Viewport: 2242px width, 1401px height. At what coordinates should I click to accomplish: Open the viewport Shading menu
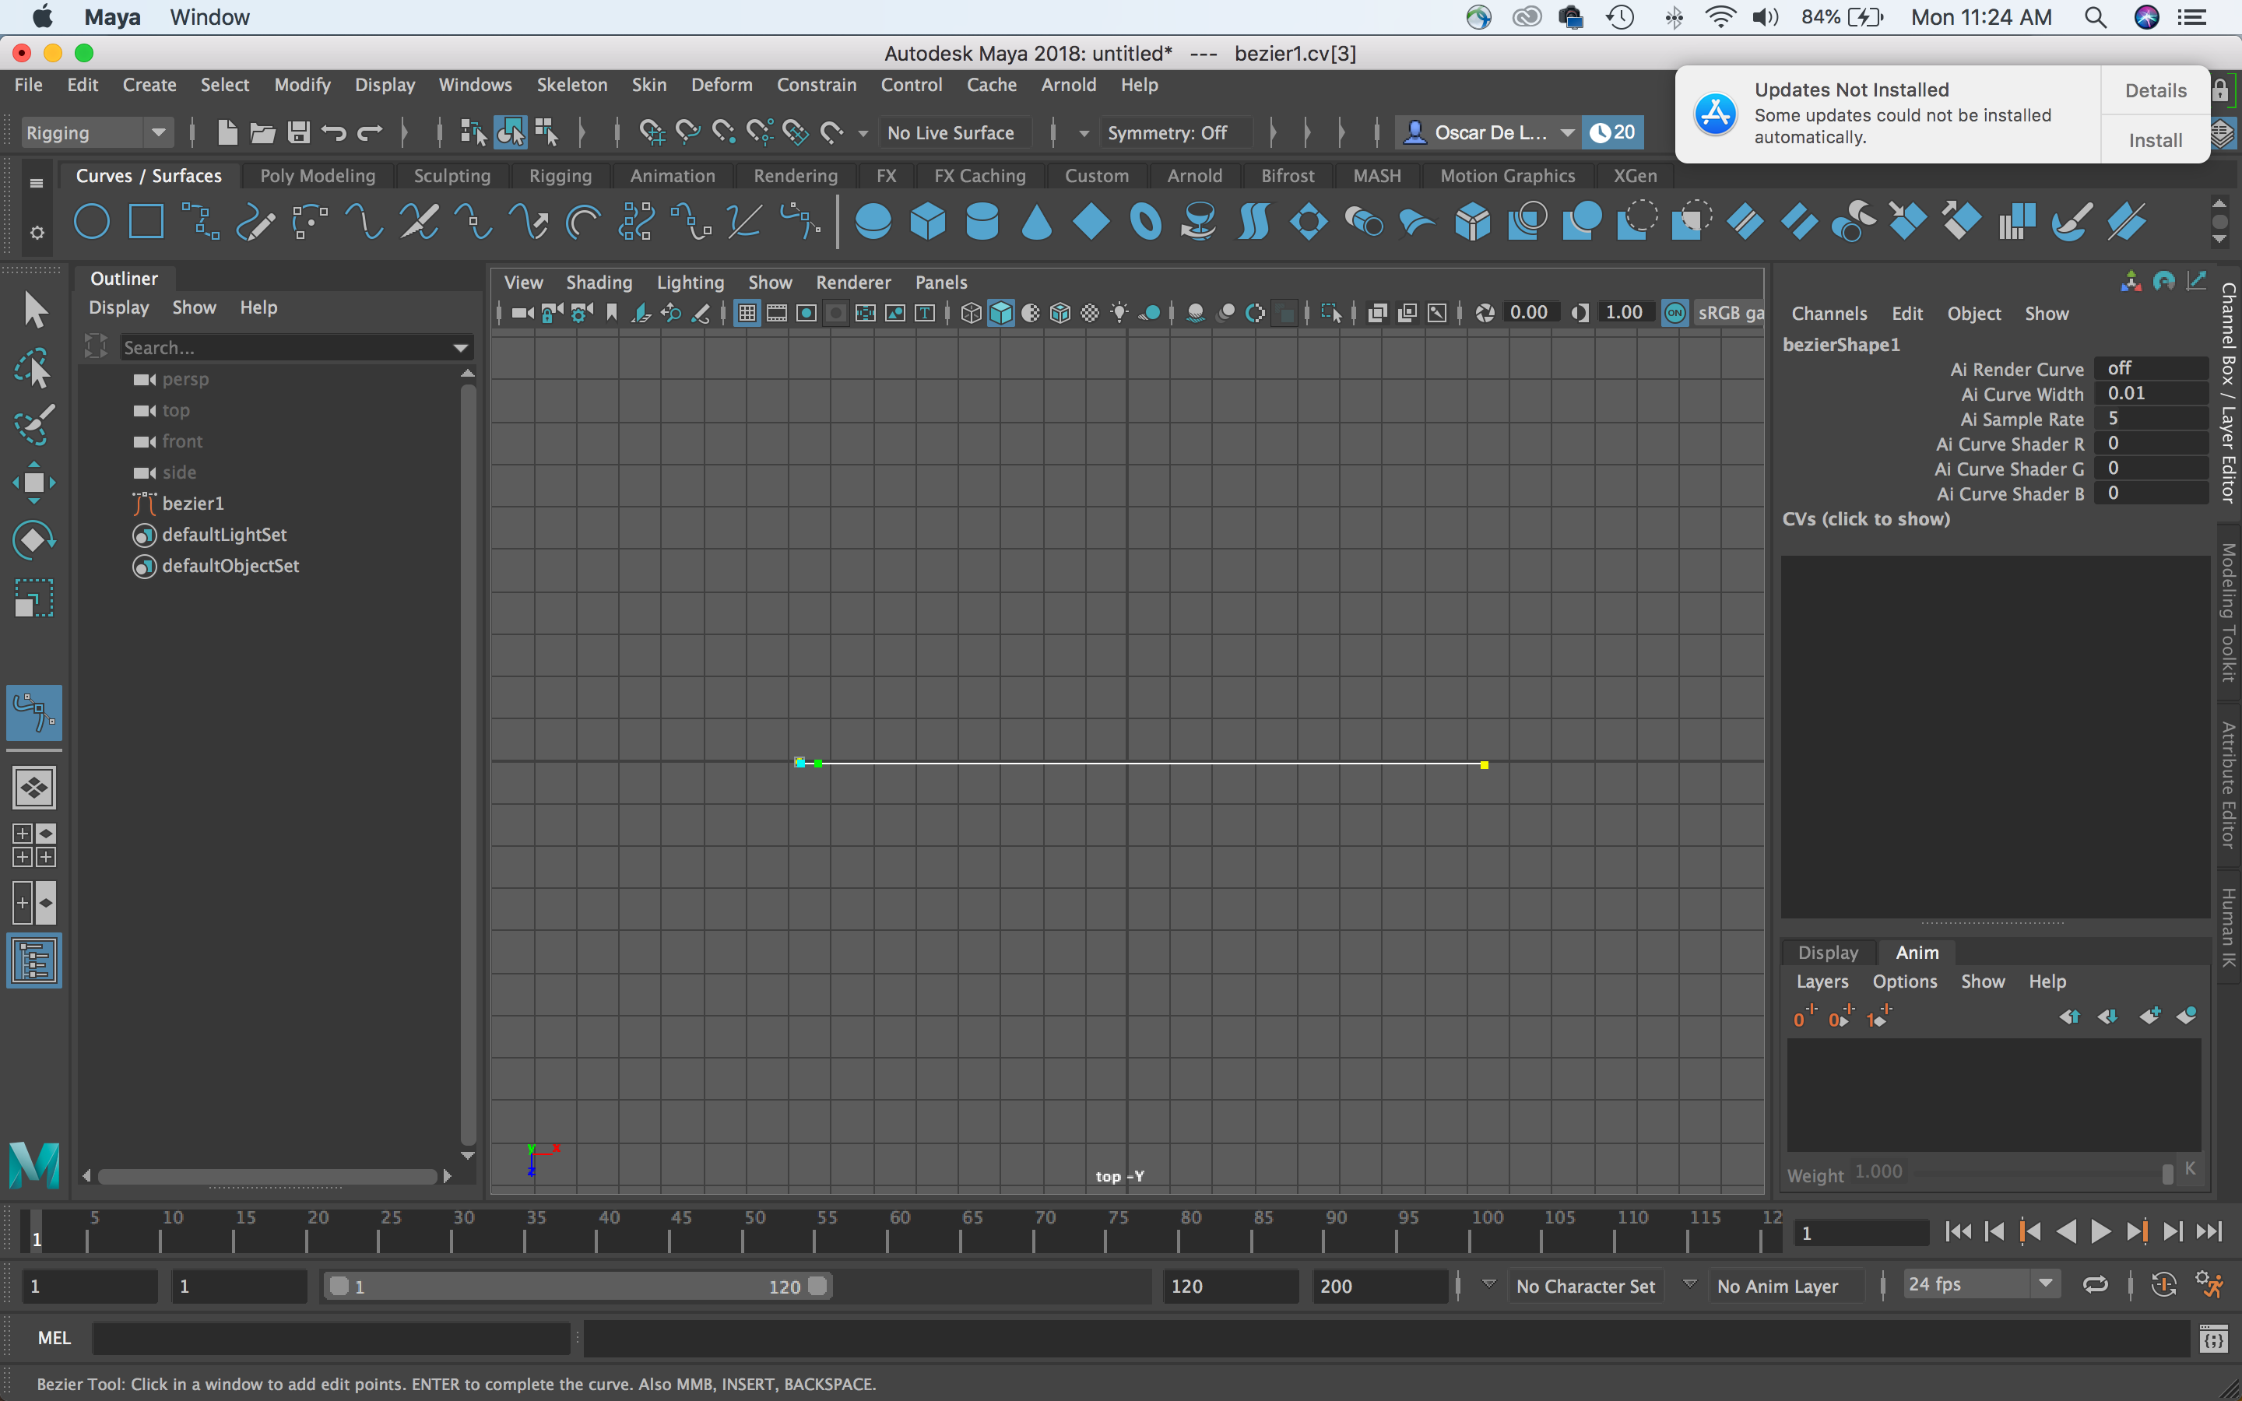click(599, 282)
